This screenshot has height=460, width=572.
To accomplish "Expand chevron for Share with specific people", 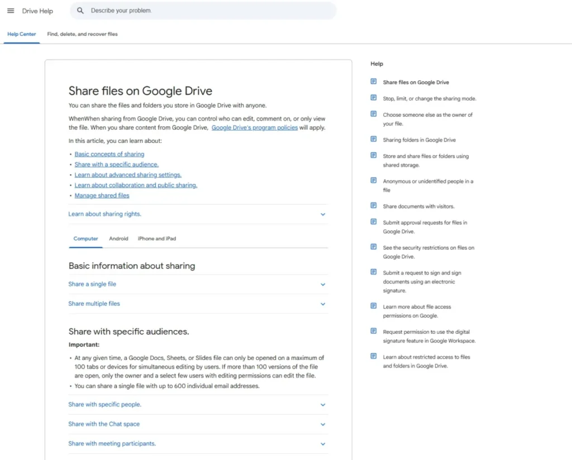I will pyautogui.click(x=323, y=405).
